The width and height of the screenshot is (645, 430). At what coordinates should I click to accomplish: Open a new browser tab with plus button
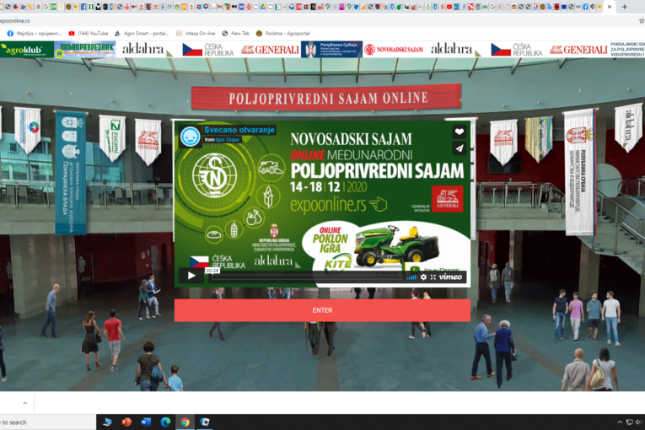coord(625,7)
